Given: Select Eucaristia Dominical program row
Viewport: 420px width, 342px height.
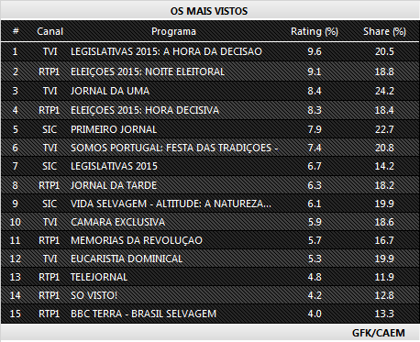Looking at the screenshot, I should pos(210,259).
